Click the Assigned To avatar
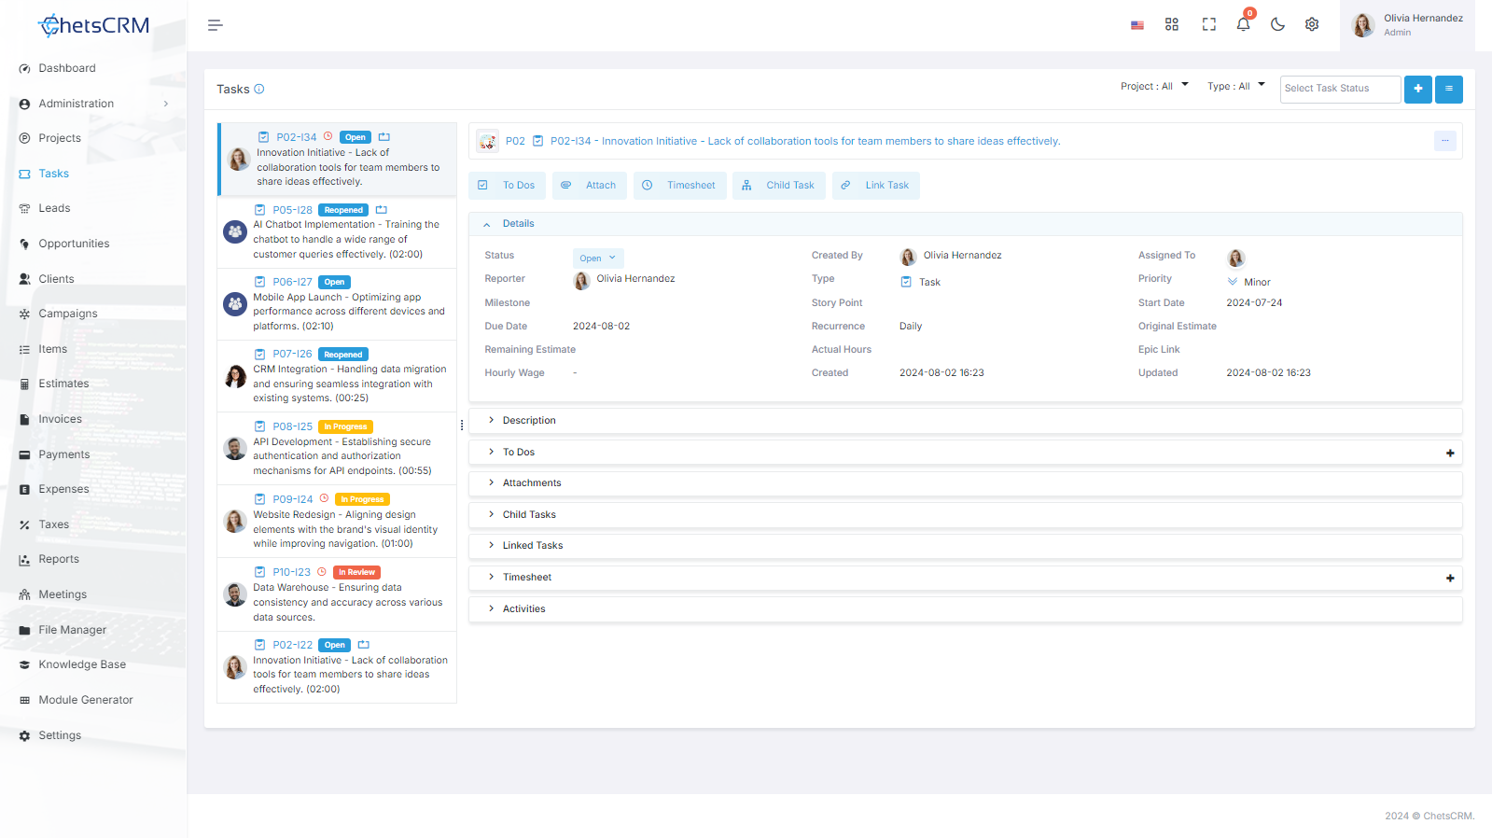 [x=1235, y=258]
